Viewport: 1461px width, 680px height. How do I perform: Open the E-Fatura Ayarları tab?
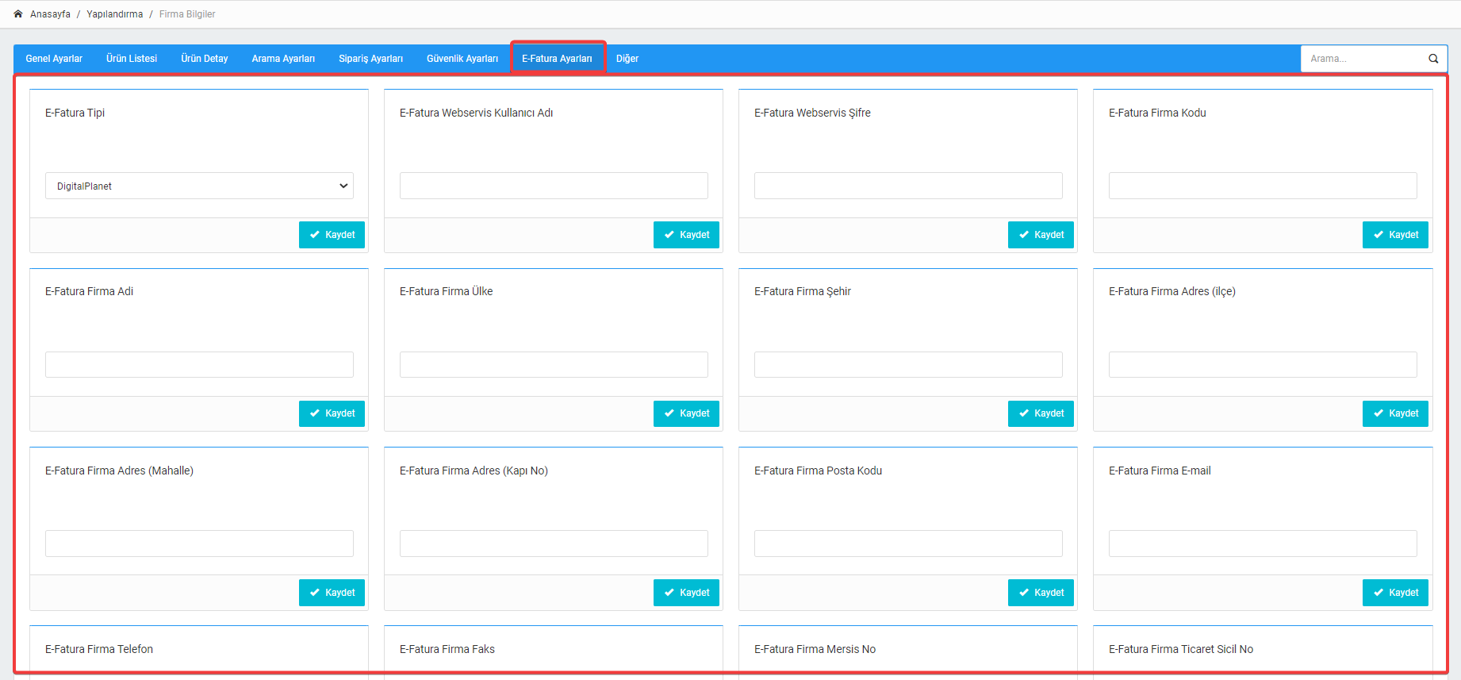[557, 59]
